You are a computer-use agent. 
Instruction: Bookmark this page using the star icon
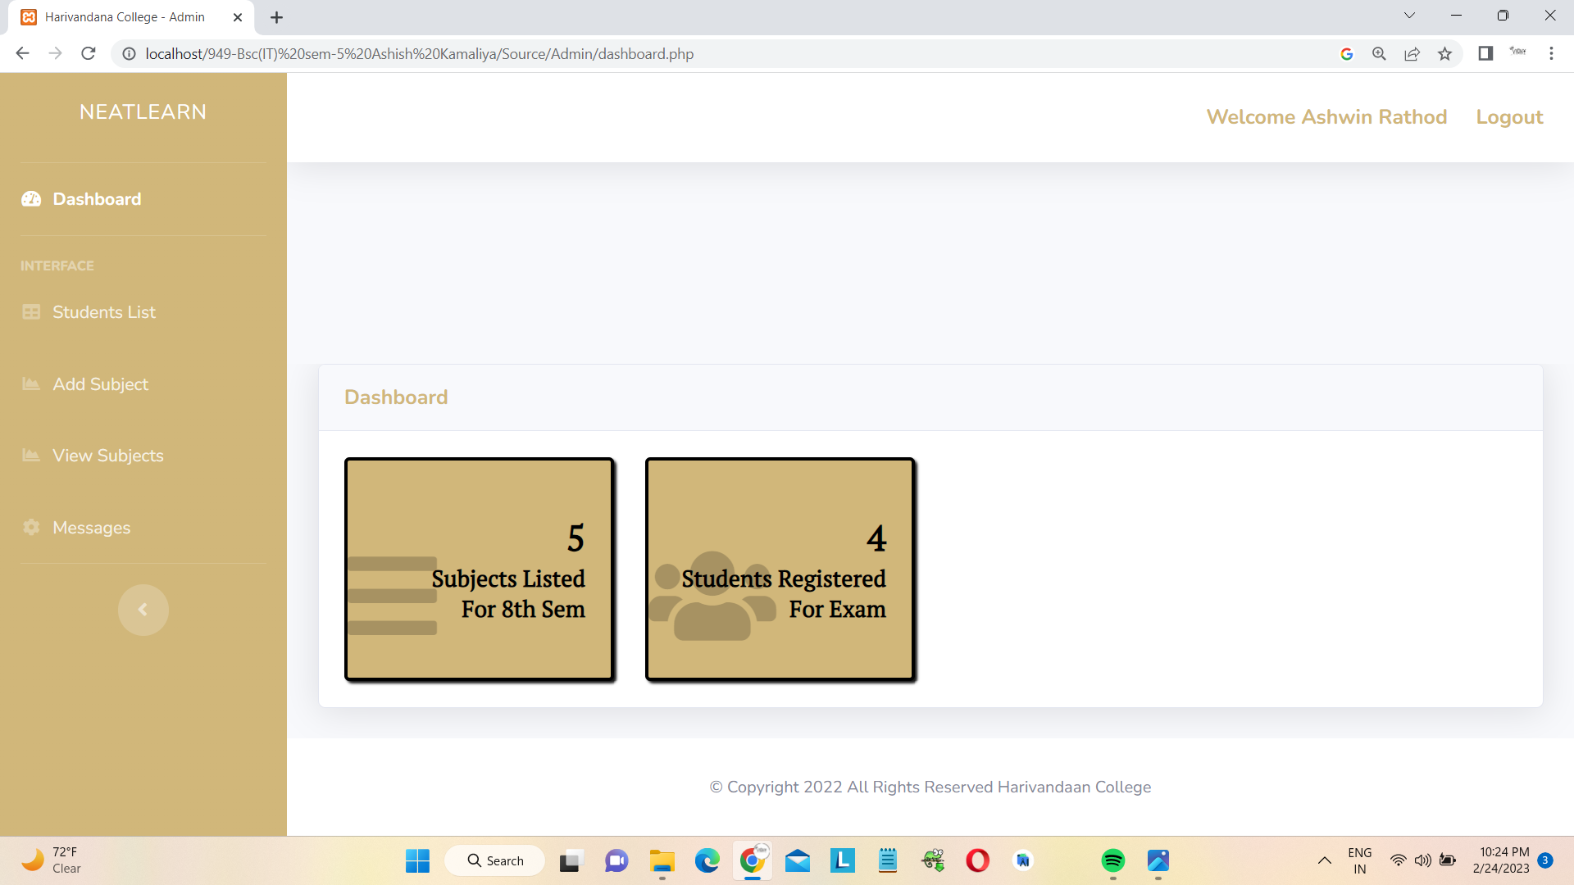[x=1445, y=53]
